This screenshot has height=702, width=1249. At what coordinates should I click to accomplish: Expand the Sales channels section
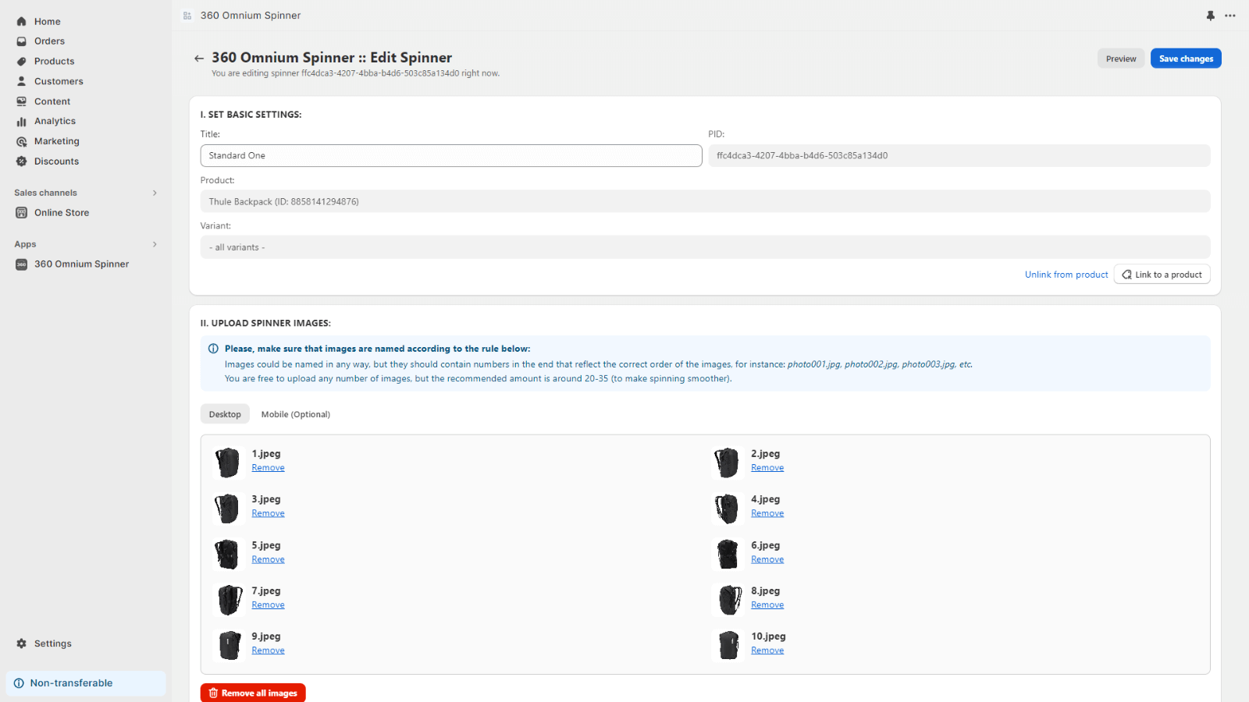tap(154, 192)
